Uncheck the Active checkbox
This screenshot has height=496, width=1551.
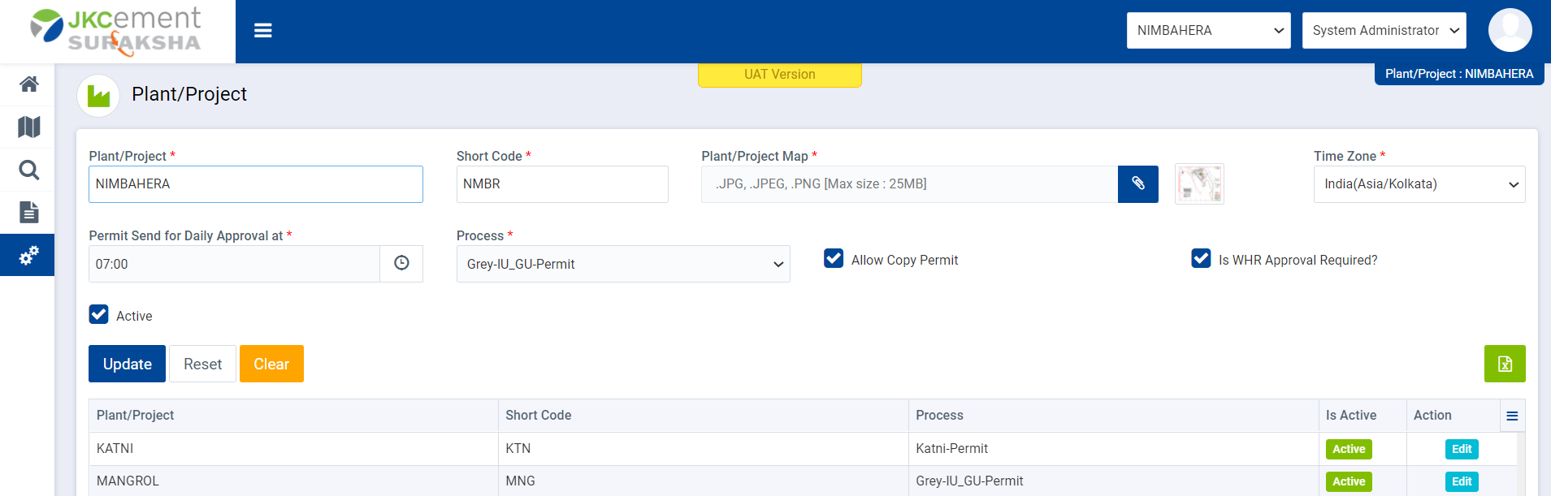click(98, 314)
